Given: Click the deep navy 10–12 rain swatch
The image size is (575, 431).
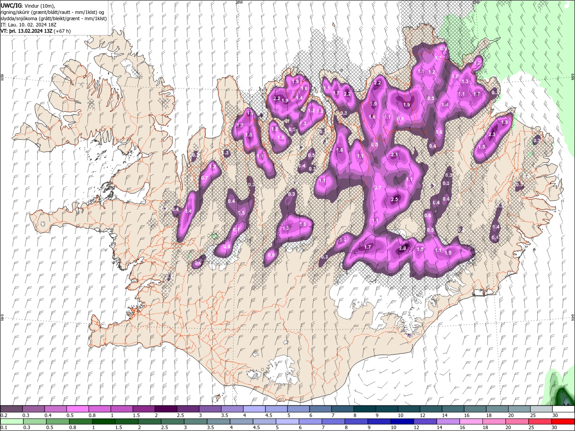Looking at the screenshot, I should pos(402,422).
